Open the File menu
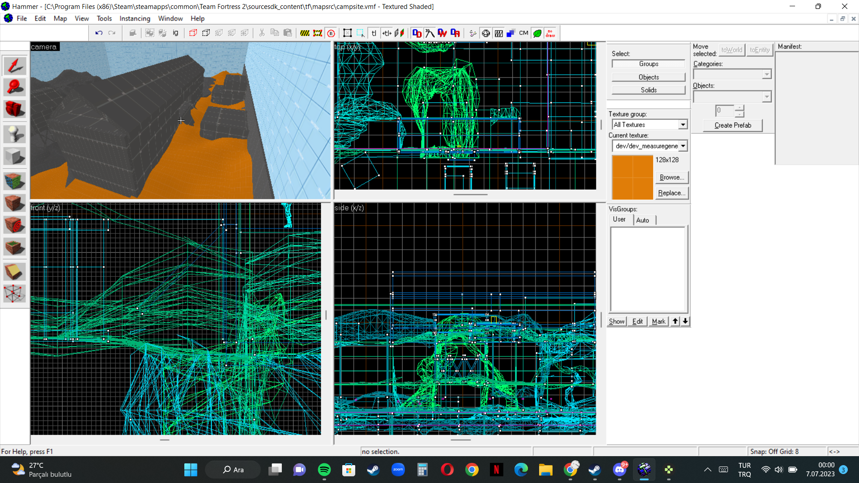The image size is (859, 483). [x=21, y=18]
